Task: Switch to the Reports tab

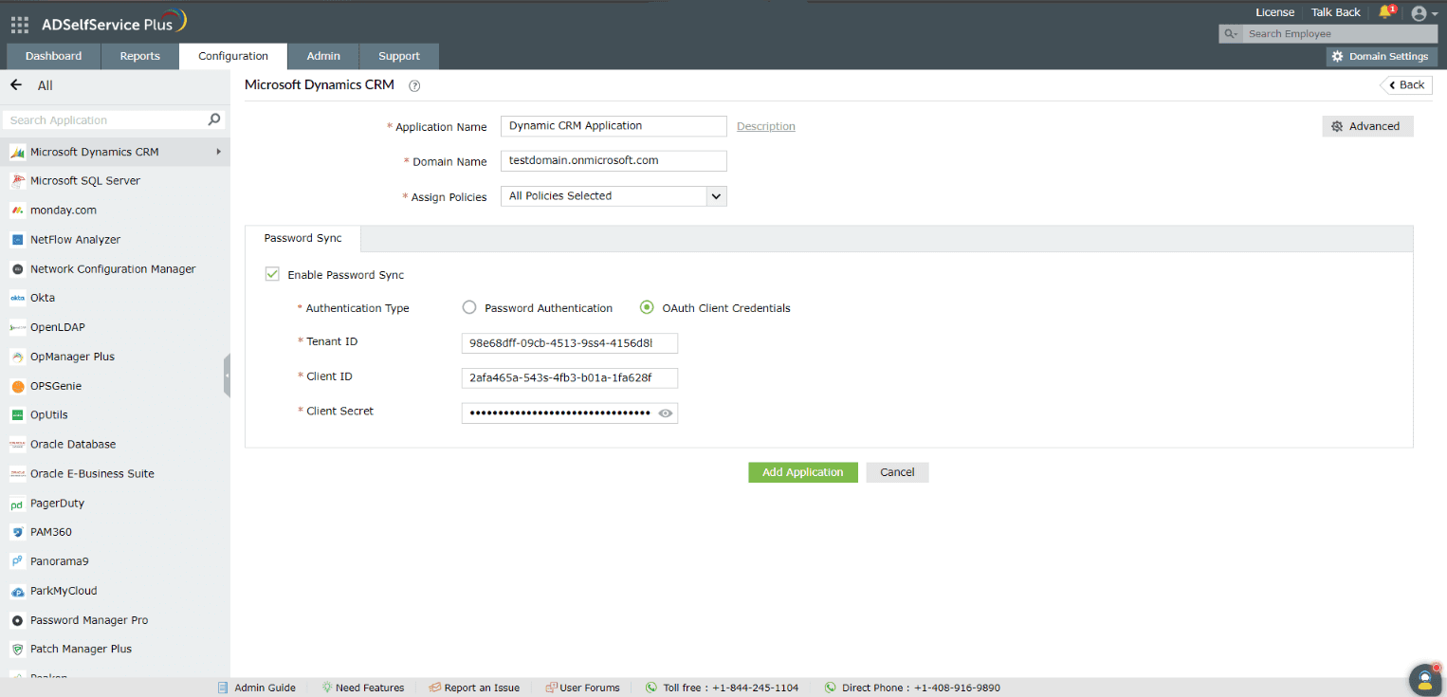Action: 139,56
